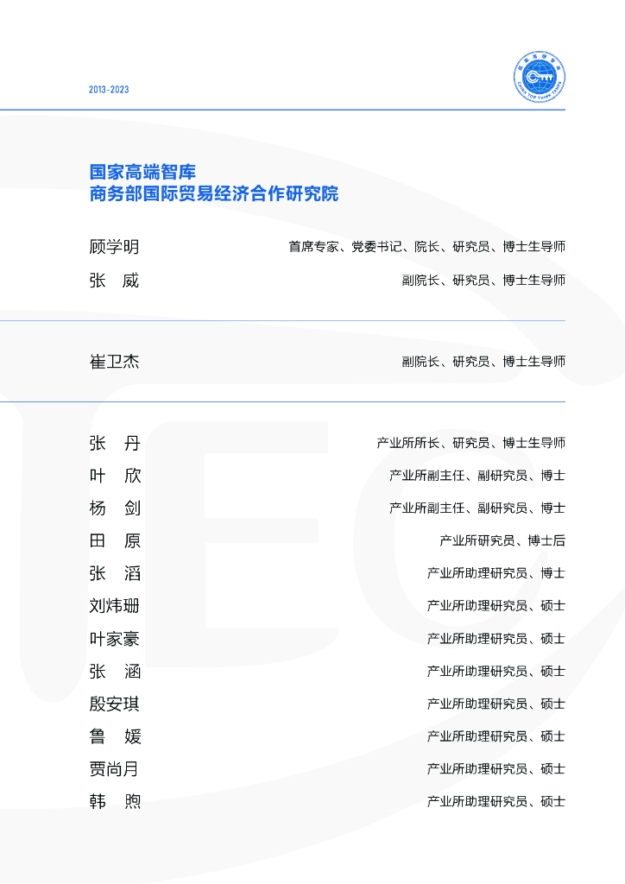Select the name 韩煦
Image resolution: width=625 pixels, height=884 pixels.
[115, 802]
